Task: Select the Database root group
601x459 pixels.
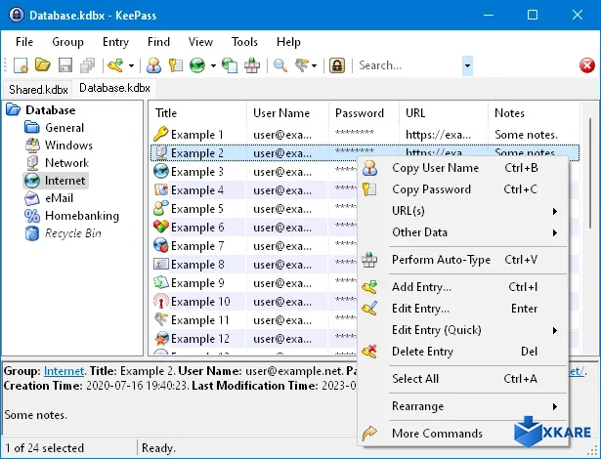Action: 50,110
